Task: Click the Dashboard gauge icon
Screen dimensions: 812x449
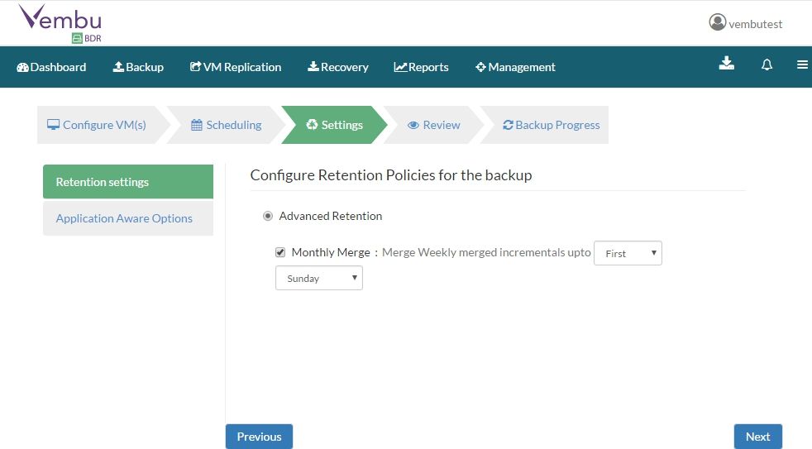Action: [x=23, y=67]
